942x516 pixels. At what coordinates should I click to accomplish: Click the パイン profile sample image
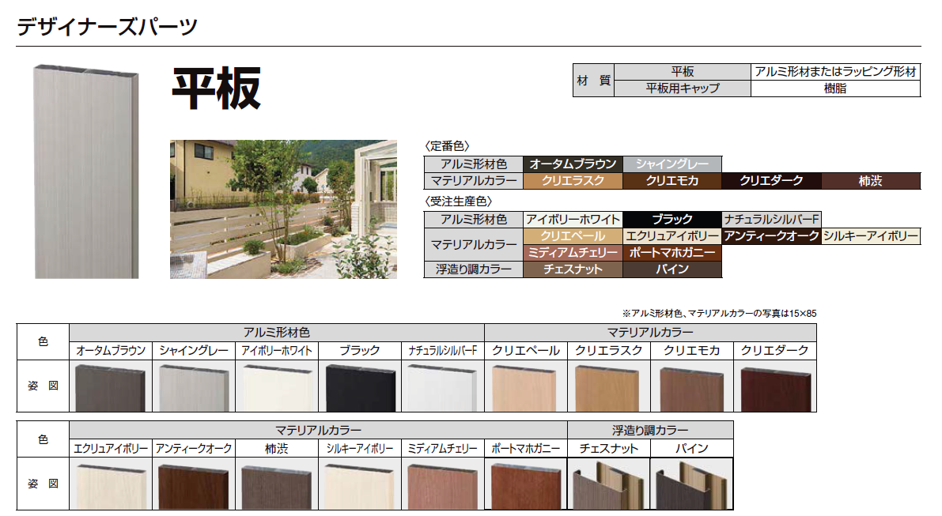point(691,485)
